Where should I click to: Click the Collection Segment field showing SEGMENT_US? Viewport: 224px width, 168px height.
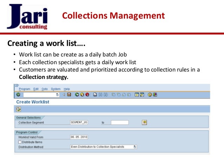[79, 122]
